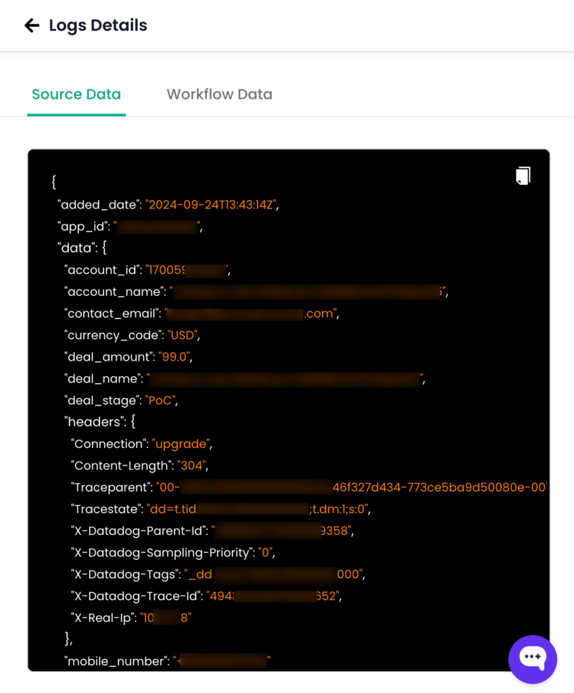
Task: Select the Content-Length value 304
Action: (191, 466)
